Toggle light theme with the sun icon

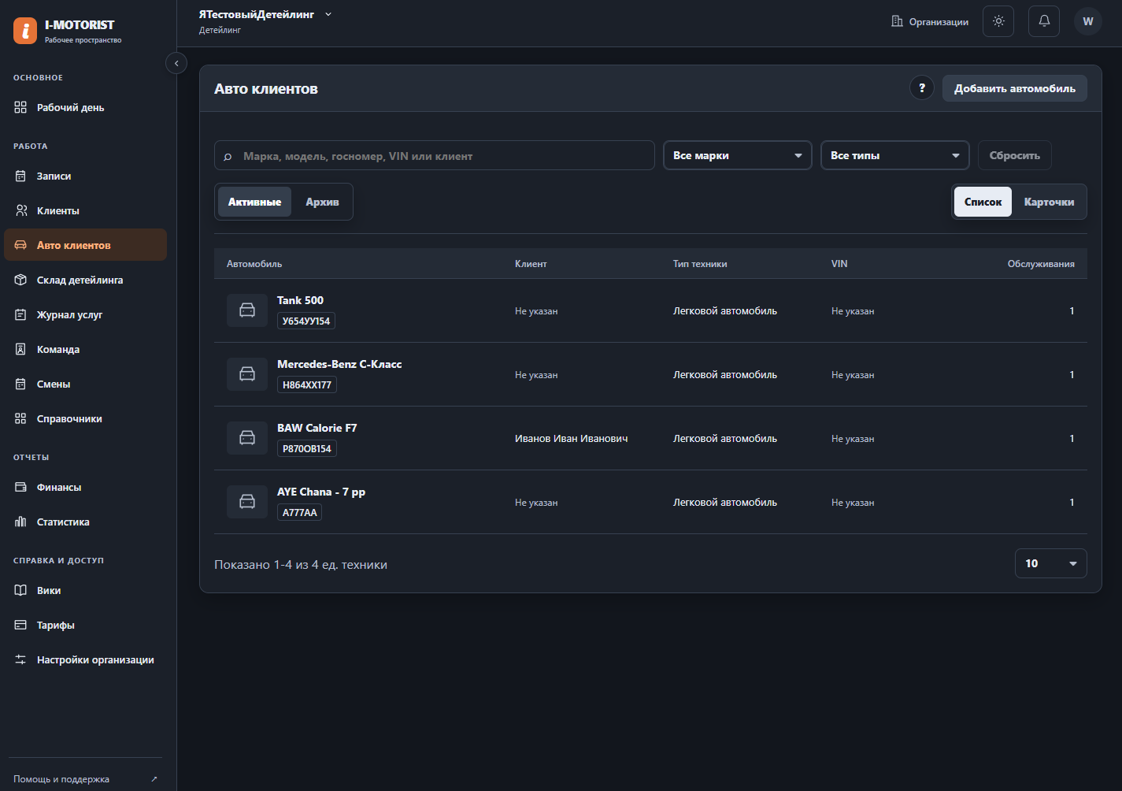[998, 21]
